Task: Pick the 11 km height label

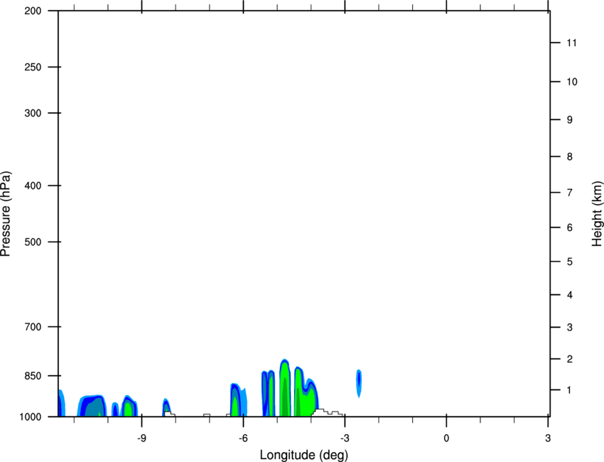Action: (x=571, y=43)
